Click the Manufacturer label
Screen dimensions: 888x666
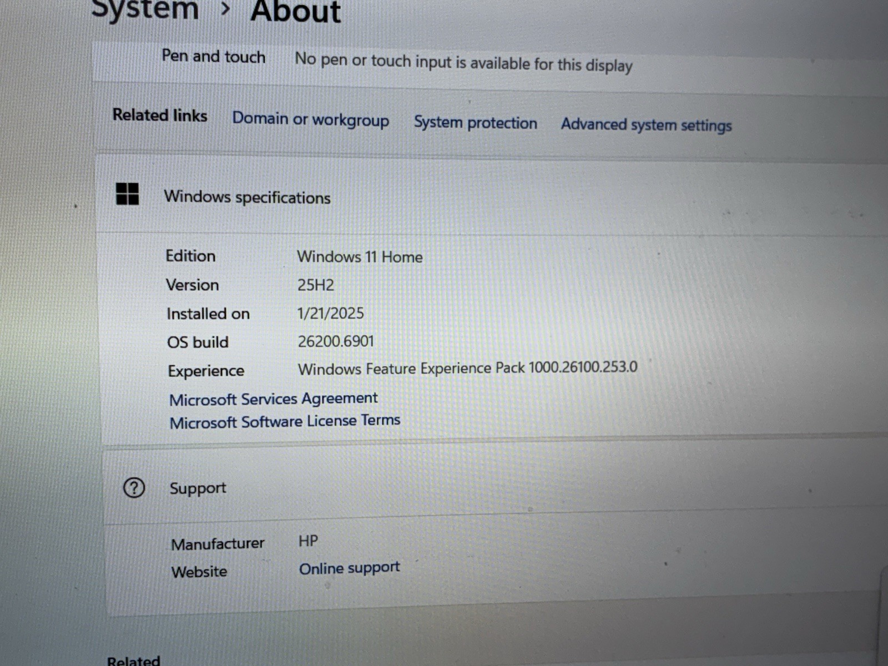(218, 544)
